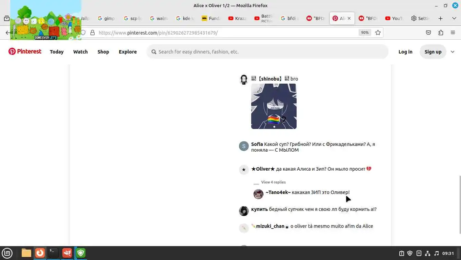The image size is (461, 260).
Task: Open the Firefox View icon in tab bar
Action: tap(6, 18)
